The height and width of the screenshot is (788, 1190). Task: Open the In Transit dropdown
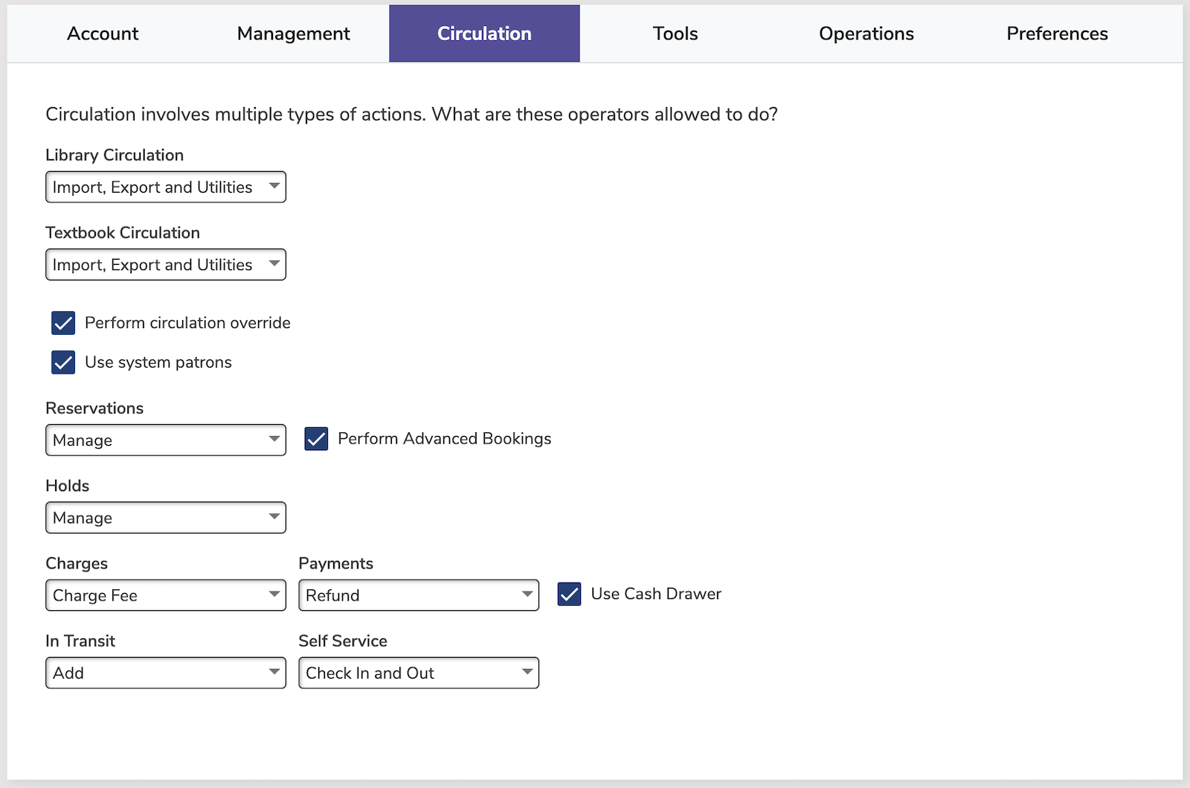click(x=166, y=673)
